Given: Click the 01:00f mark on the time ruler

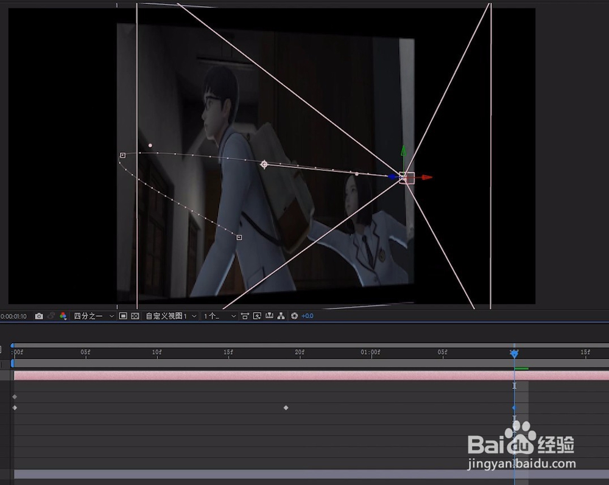Looking at the screenshot, I should tap(370, 352).
